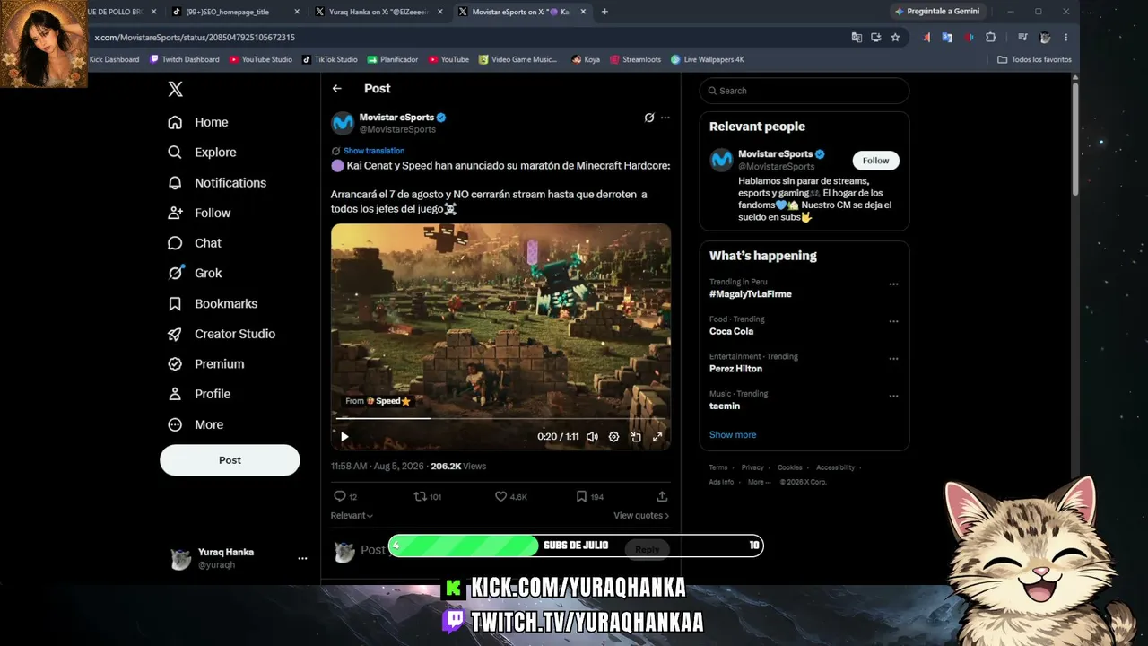Open View quotes link
The width and height of the screenshot is (1148, 646).
[641, 516]
